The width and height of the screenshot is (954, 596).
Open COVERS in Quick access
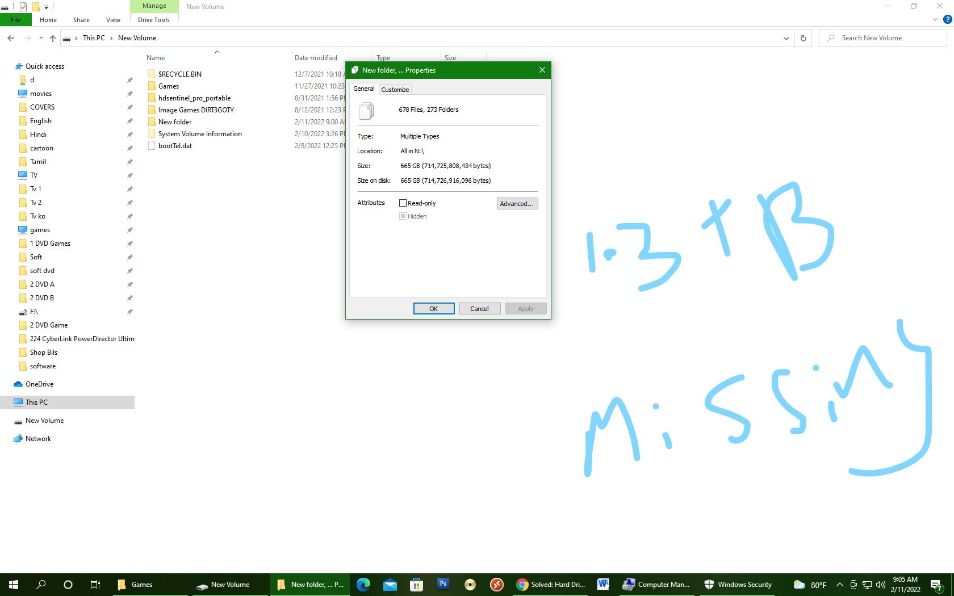coord(43,107)
